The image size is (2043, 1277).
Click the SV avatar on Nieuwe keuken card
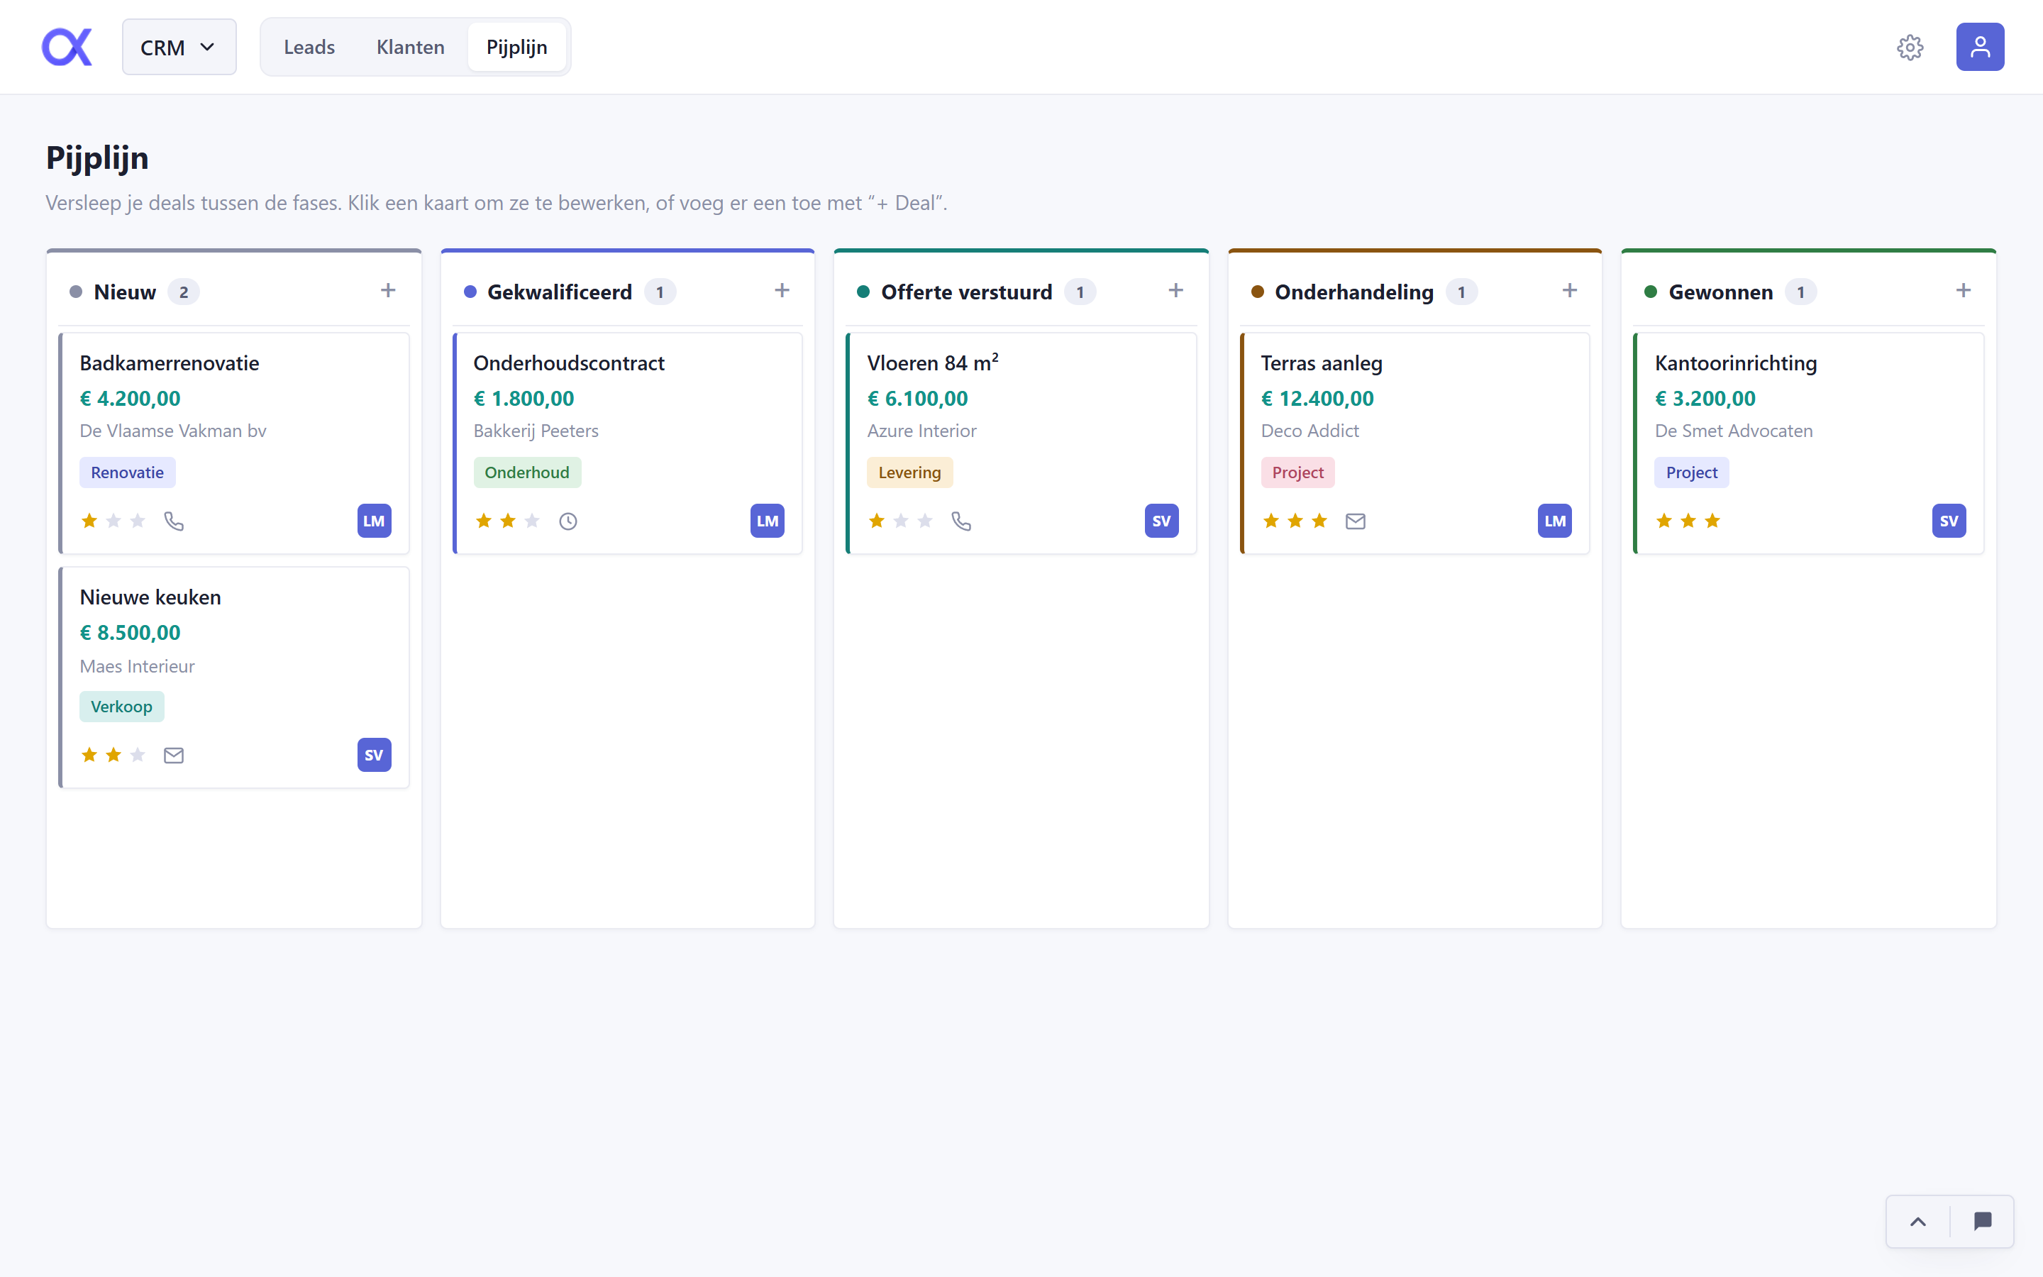(x=374, y=755)
